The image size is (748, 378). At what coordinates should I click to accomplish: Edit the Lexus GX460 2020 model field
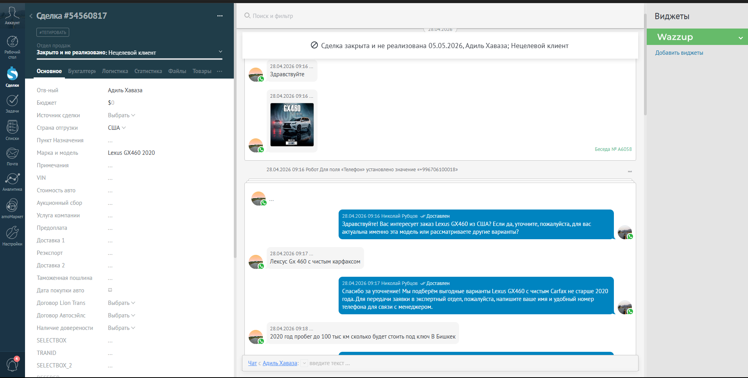coord(131,153)
